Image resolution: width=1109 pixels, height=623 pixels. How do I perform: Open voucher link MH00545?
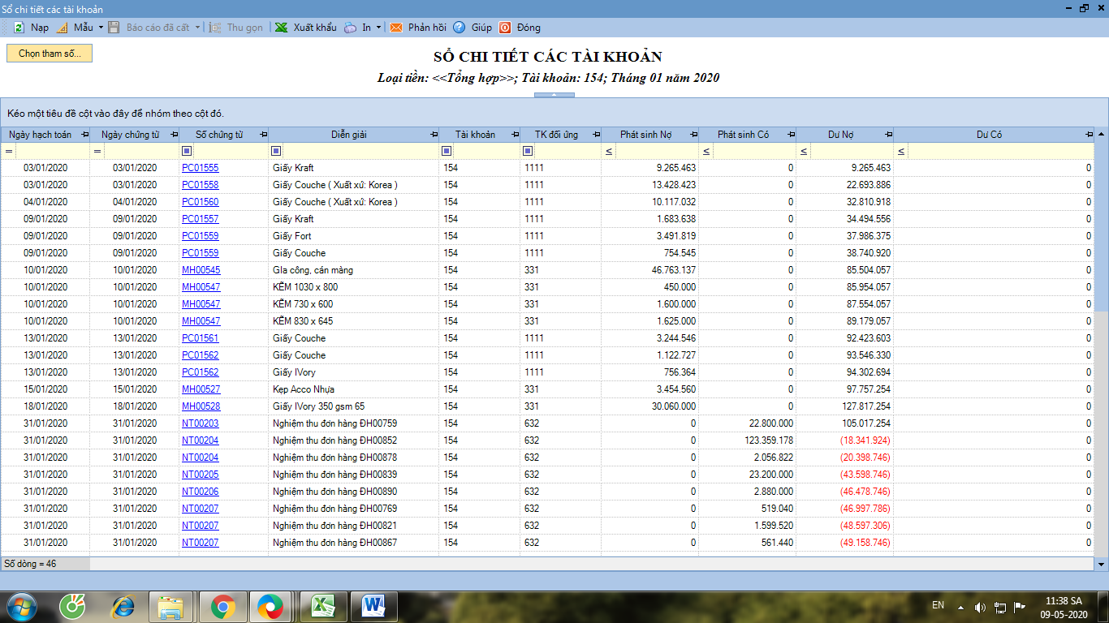coord(201,270)
